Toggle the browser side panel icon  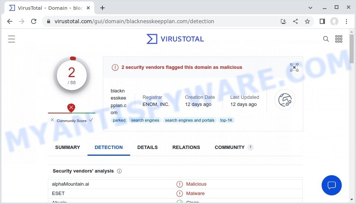322,21
